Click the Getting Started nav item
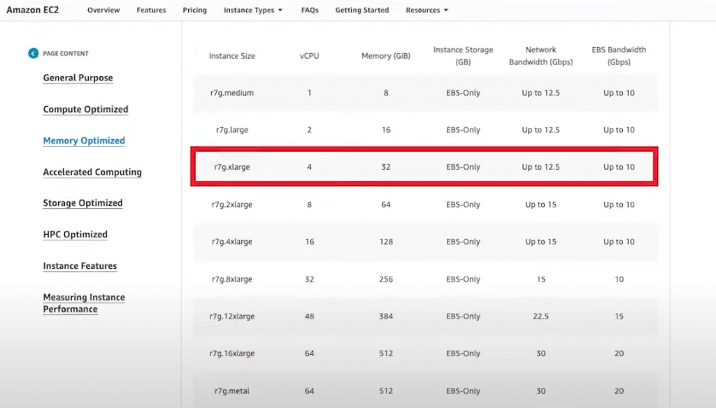716x408 pixels. [x=361, y=10]
